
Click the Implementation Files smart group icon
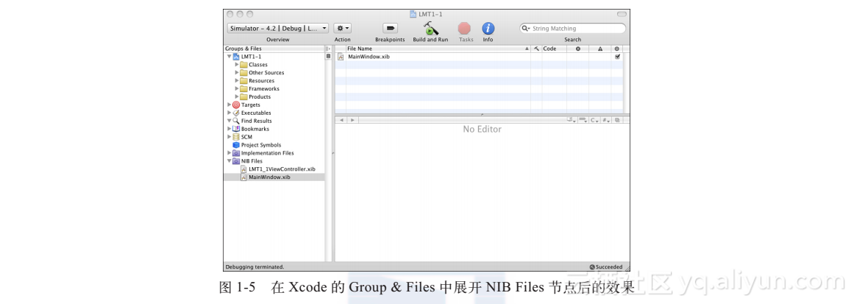(x=236, y=153)
